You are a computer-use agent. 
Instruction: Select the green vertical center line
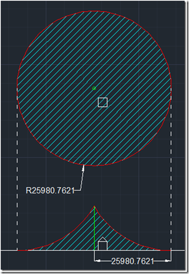click(94, 228)
